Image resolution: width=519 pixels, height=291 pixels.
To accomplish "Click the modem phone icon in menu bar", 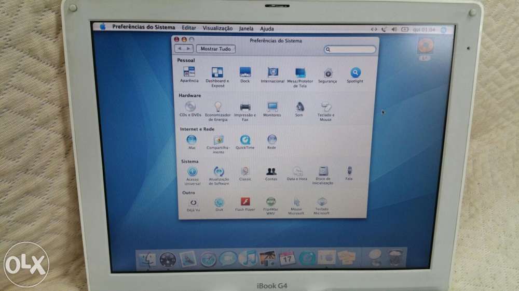I will (384, 30).
